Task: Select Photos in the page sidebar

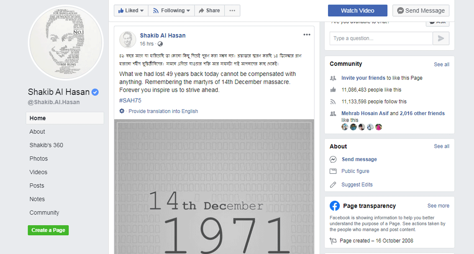Action: 38,159
